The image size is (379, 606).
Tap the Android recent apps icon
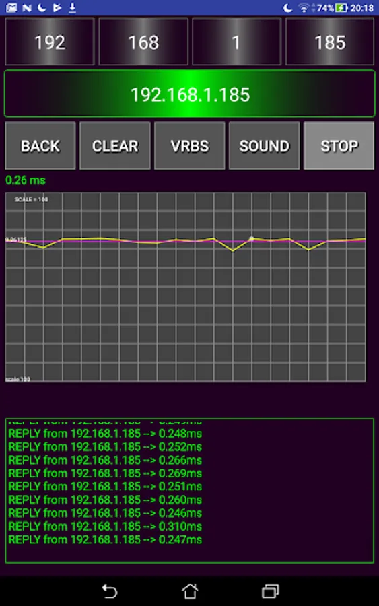click(x=271, y=591)
